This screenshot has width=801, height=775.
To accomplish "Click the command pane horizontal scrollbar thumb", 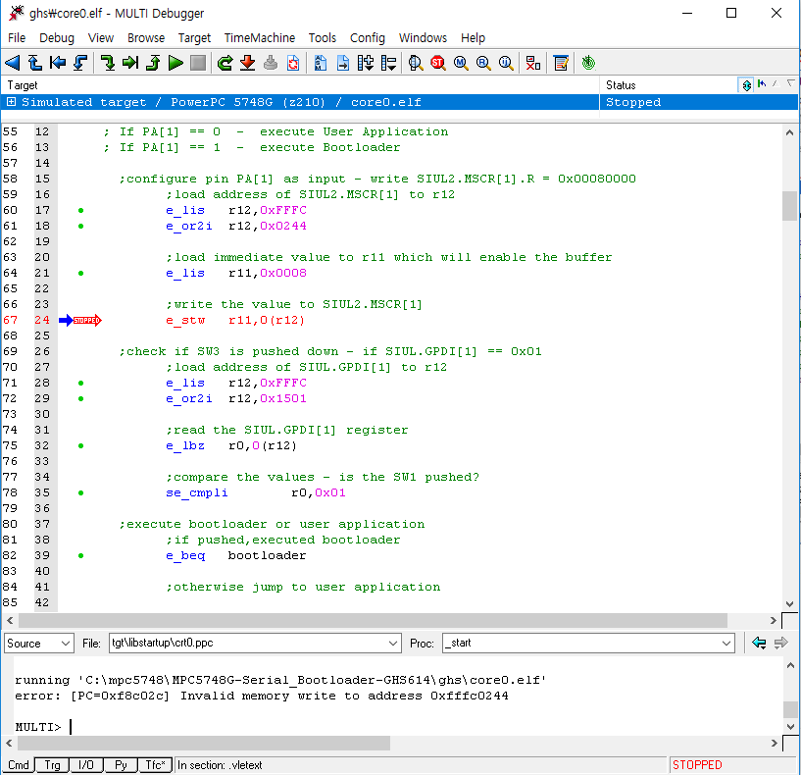I will point(204,744).
